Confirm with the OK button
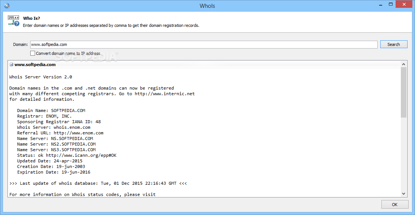415x215 pixels. tap(394, 205)
